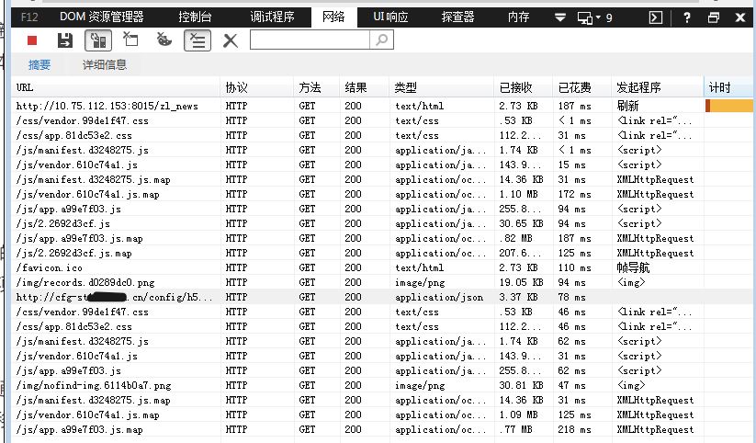This screenshot has width=756, height=443.
Task: Clear session with the X toolbar icon
Action: click(231, 40)
